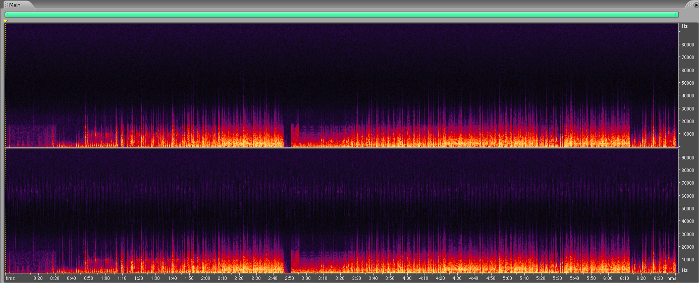Viewport: 699px width, 283px height.
Task: Click 50000 on lower channel frequency scale
Action: coord(688,208)
